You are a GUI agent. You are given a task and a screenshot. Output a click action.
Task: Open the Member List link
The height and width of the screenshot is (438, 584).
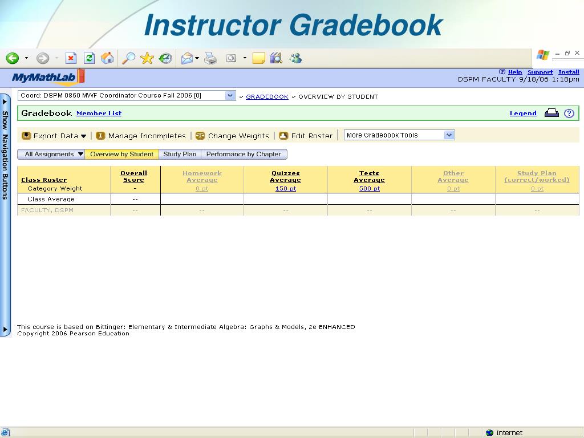pyautogui.click(x=99, y=113)
